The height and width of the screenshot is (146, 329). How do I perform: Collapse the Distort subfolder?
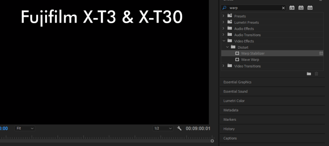click(x=227, y=47)
